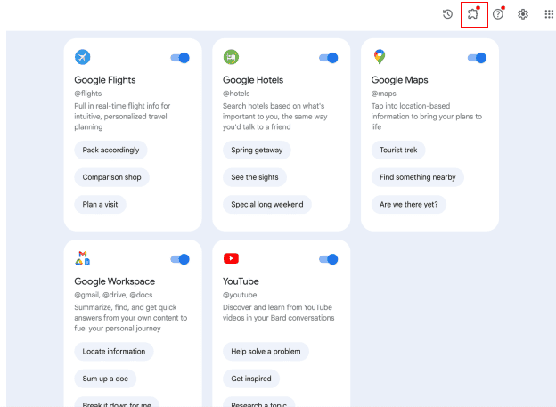
Task: Click the Google Hotels card title
Action: (253, 80)
